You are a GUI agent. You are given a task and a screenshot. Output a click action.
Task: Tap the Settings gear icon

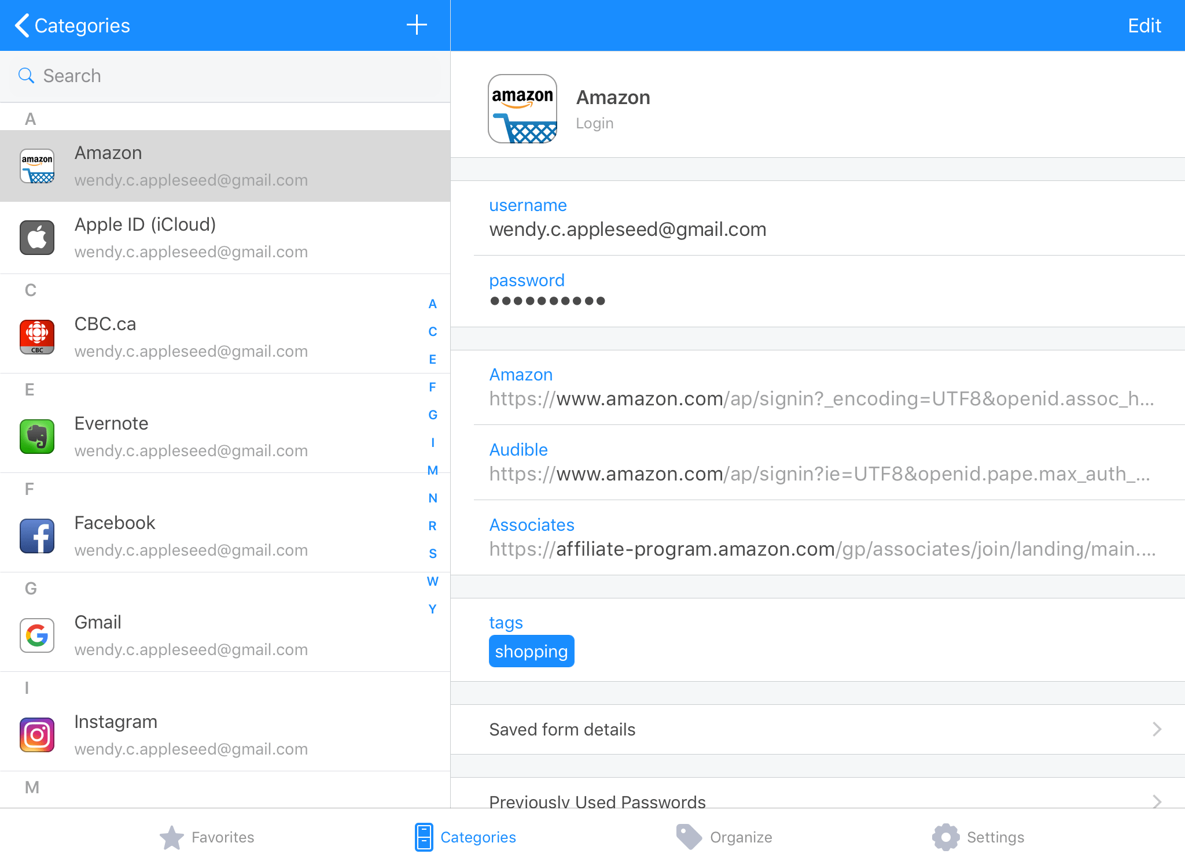click(x=945, y=837)
